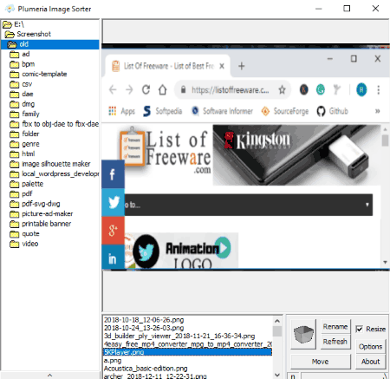
Task: Select file a.png in list
Action: (113, 361)
